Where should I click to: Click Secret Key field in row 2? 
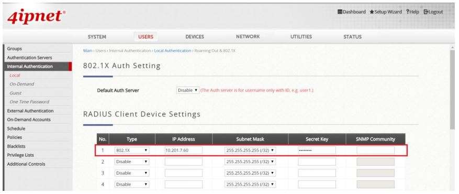tap(317, 162)
